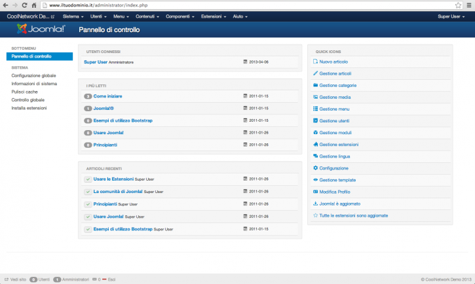Screen dimensions: 475x284
Task: Open the Super User link under Utenti connessi
Action: (x=96, y=62)
